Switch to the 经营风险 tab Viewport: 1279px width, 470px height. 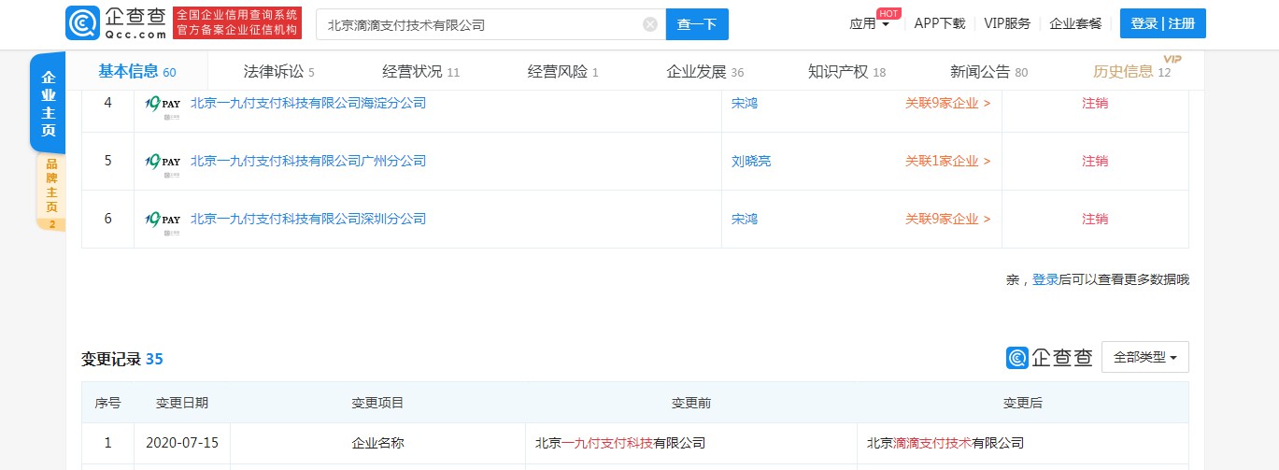(x=562, y=72)
